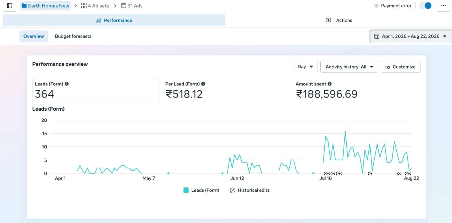Click the Payment error status
The image size is (452, 223).
click(x=393, y=6)
